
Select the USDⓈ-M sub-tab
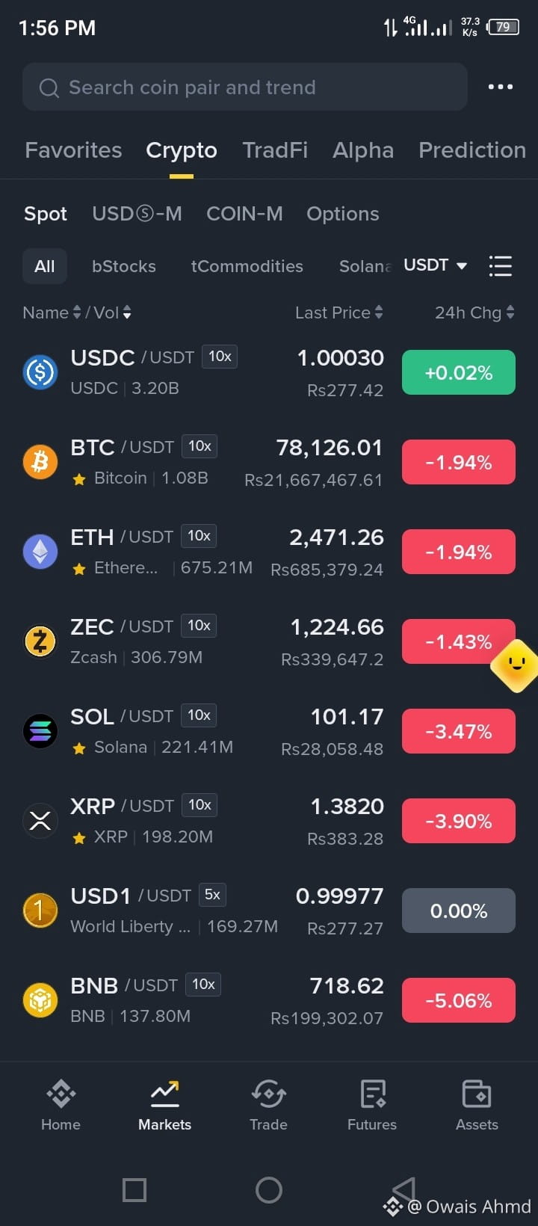[x=137, y=214]
